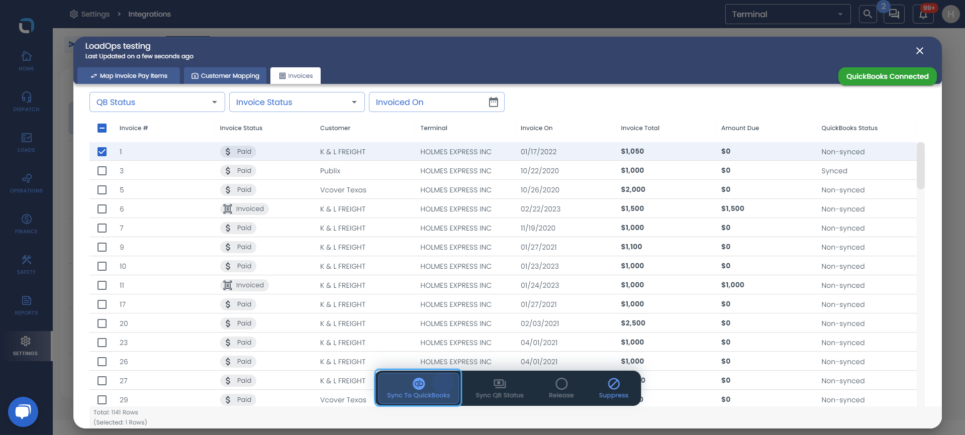Open the Home section in sidebar
The height and width of the screenshot is (435, 965).
(x=26, y=61)
